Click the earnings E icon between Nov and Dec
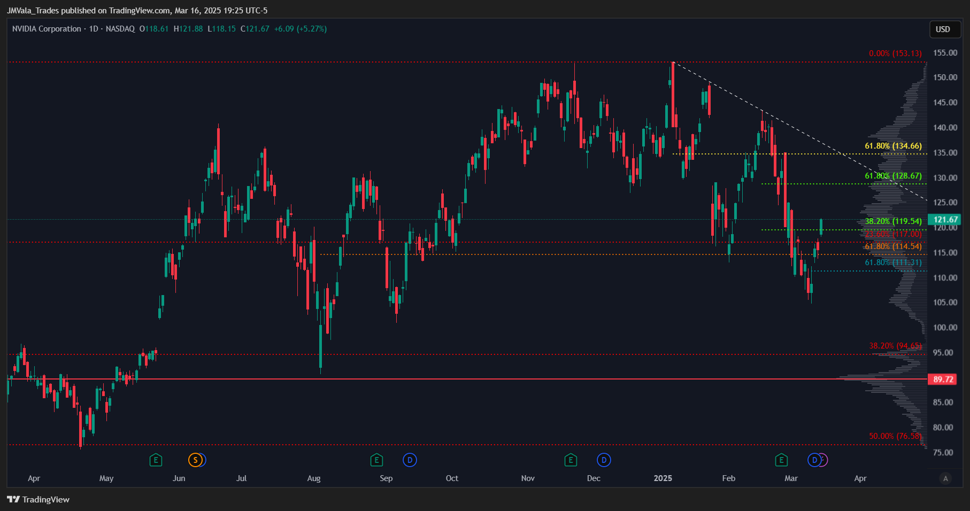 pos(571,460)
